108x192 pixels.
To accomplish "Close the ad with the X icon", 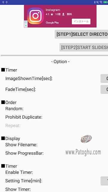I will [26, 26].
